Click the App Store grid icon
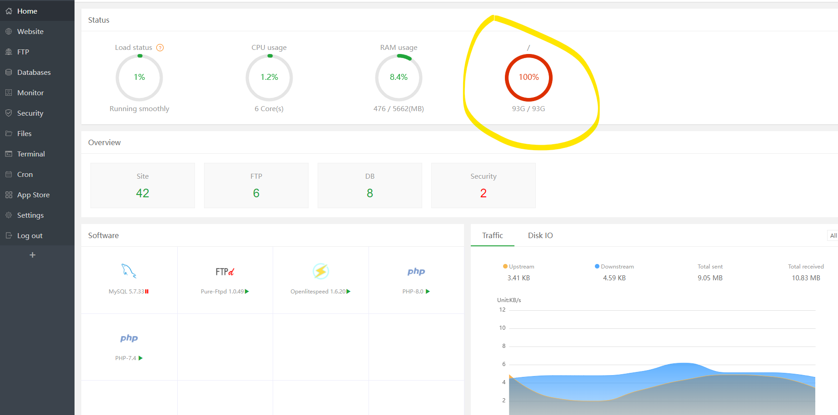Image resolution: width=838 pixels, height=415 pixels. (x=9, y=195)
